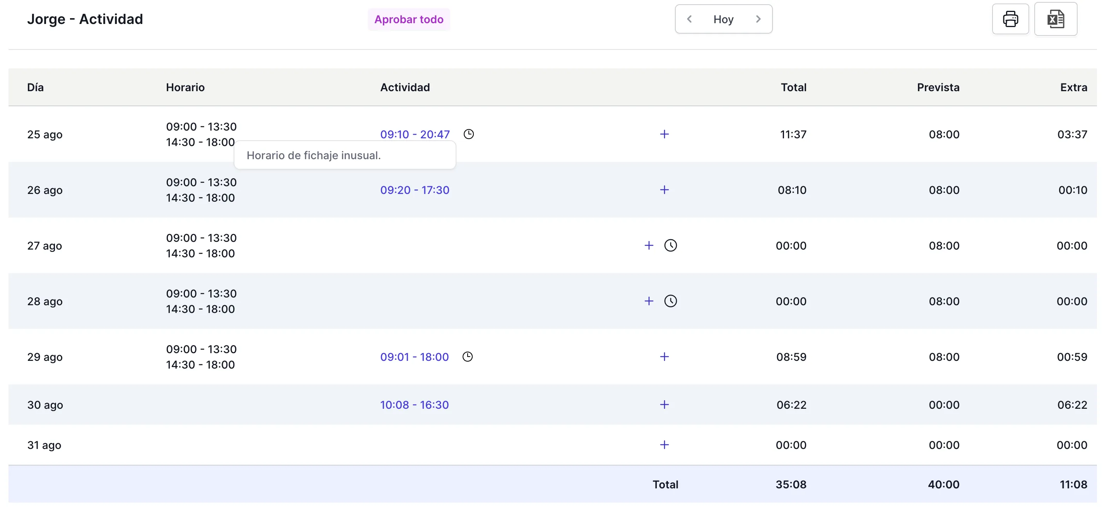Screen dimensions: 1107x510
Task: Click clock icon in 27 ago row
Action: tap(670, 246)
